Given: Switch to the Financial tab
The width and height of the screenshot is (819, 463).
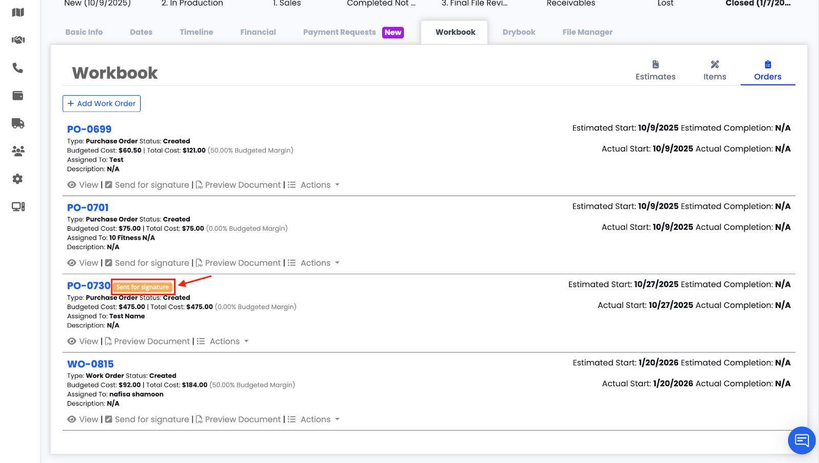Looking at the screenshot, I should point(258,32).
